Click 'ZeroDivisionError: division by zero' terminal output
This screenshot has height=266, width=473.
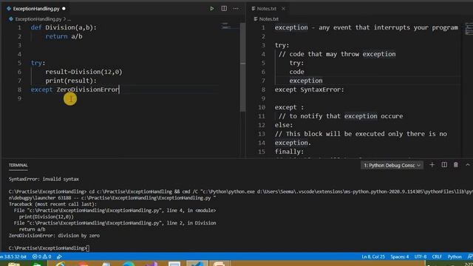[54, 236]
